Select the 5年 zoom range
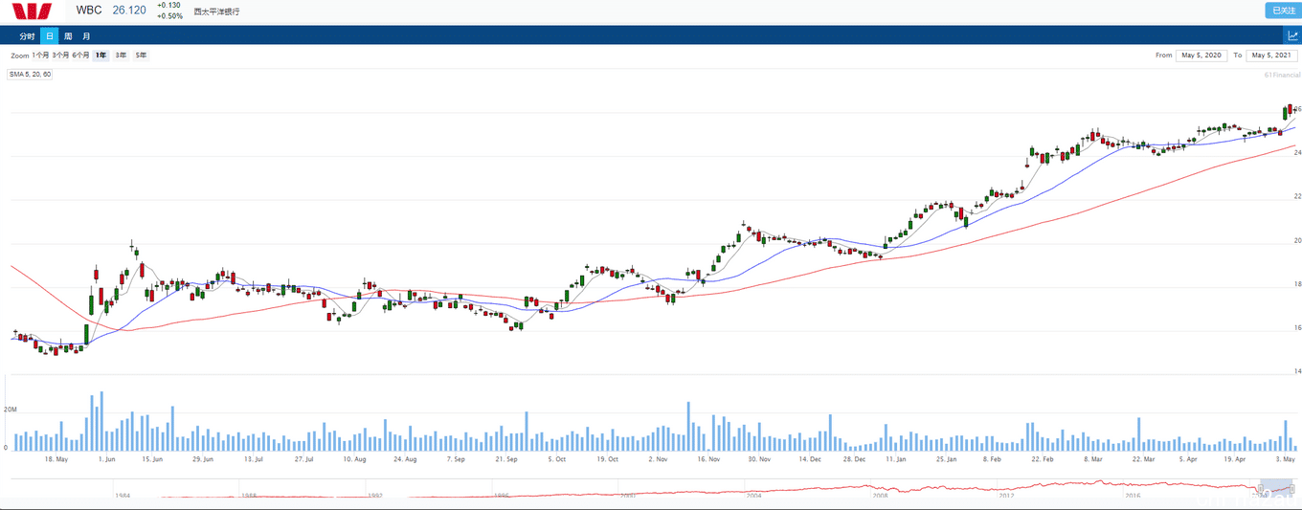The height and width of the screenshot is (510, 1302). tap(141, 55)
